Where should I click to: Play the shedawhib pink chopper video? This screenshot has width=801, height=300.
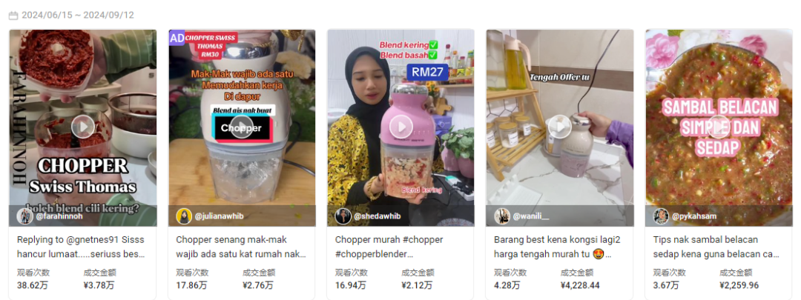pyautogui.click(x=400, y=127)
